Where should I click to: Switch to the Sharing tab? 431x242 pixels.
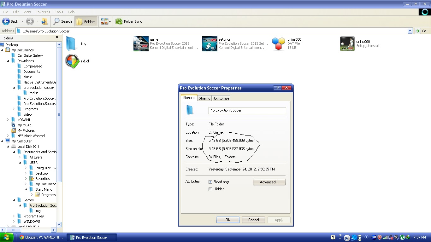coord(204,98)
